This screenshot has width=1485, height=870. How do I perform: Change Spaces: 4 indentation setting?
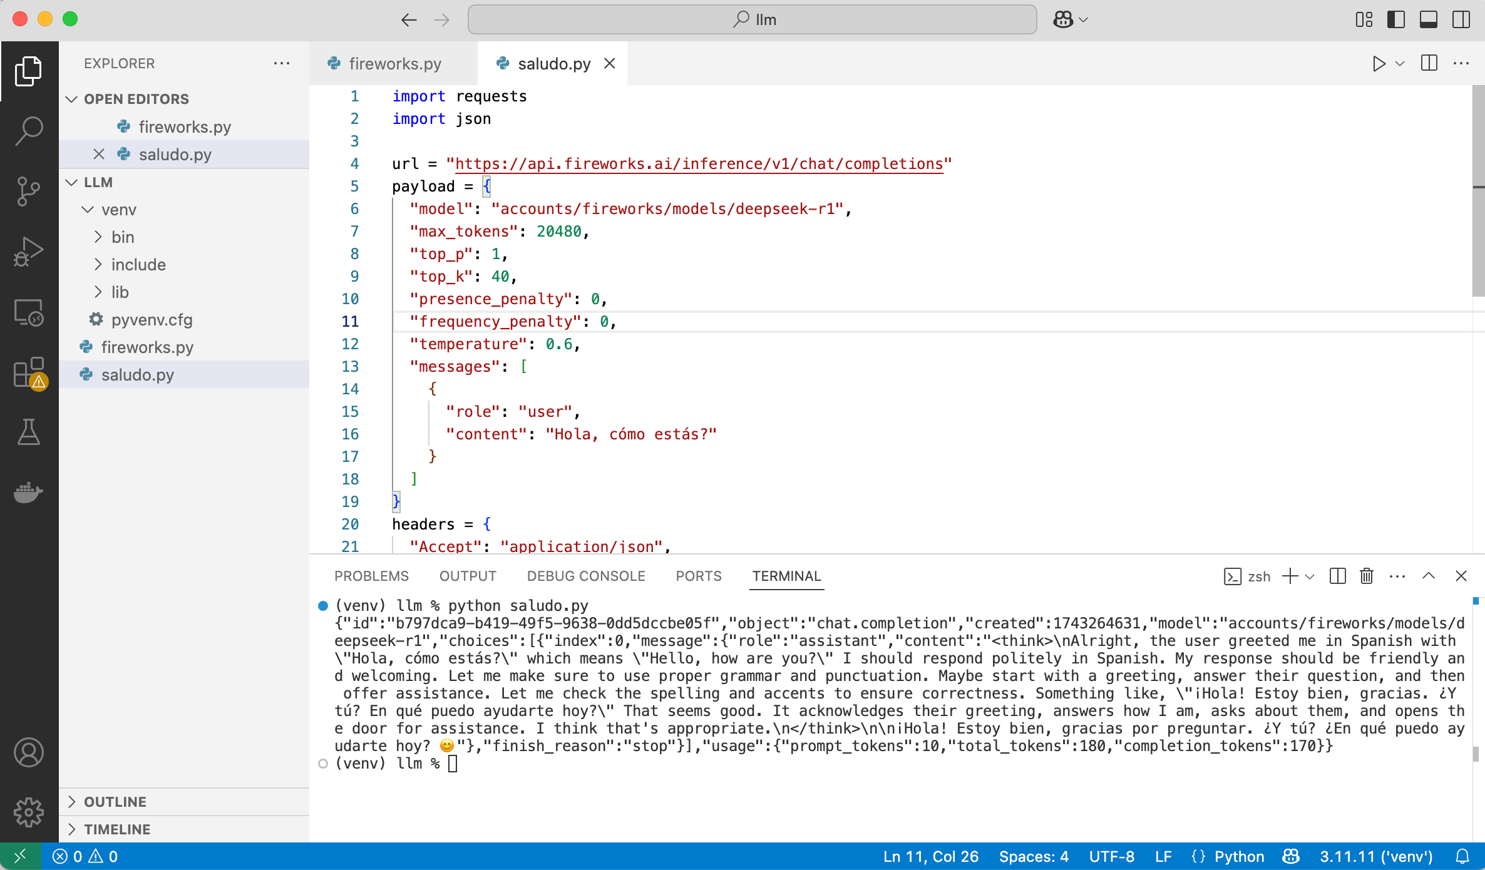point(1034,856)
